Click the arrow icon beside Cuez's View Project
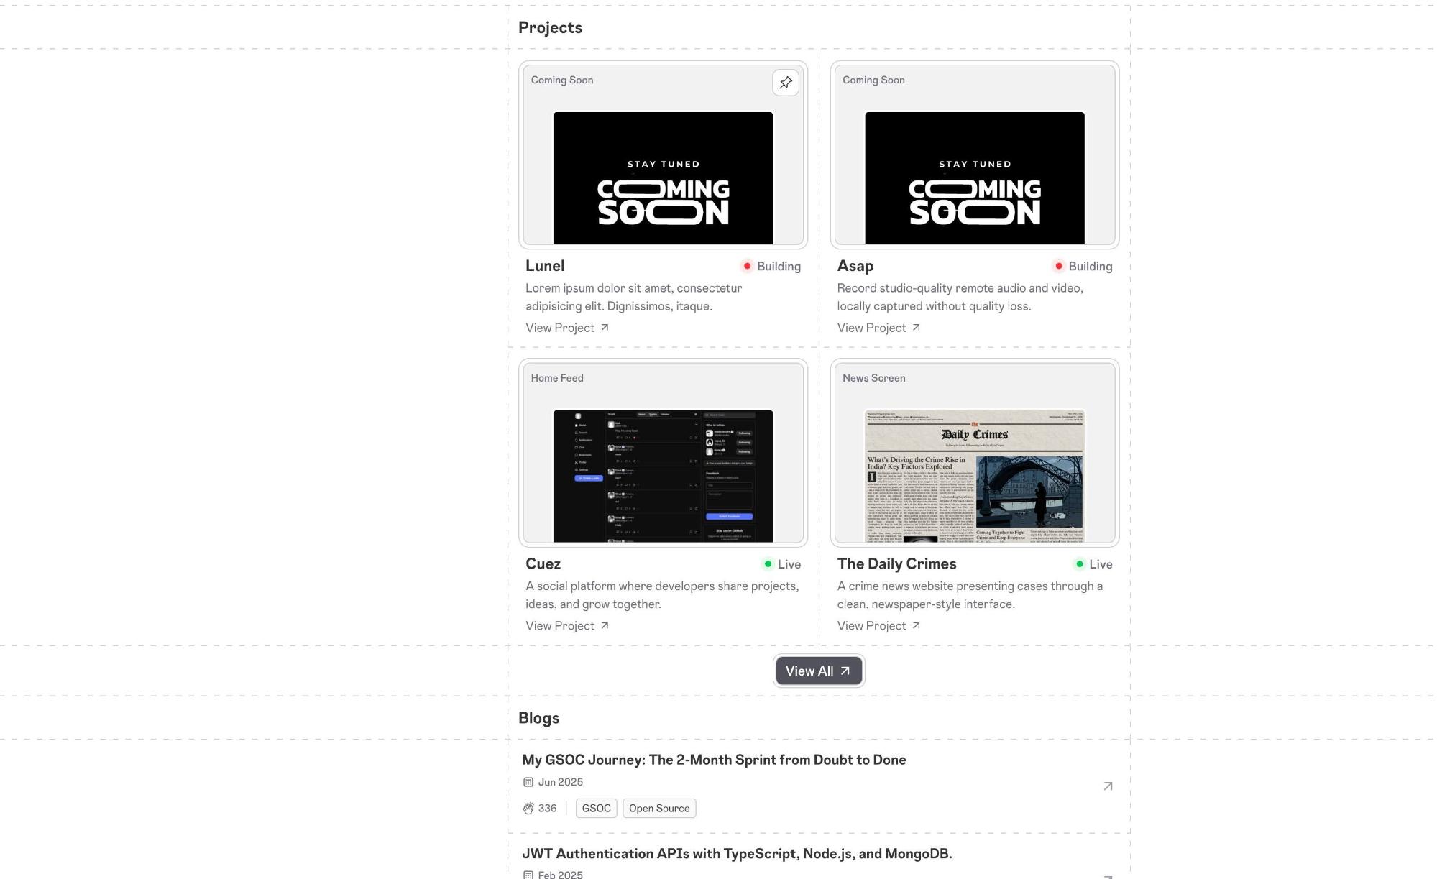The image size is (1437, 879). coord(605,626)
